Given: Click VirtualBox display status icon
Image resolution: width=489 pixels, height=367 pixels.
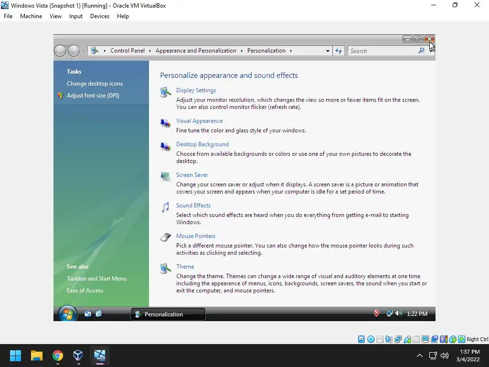Looking at the screenshot, I should coord(425,339).
